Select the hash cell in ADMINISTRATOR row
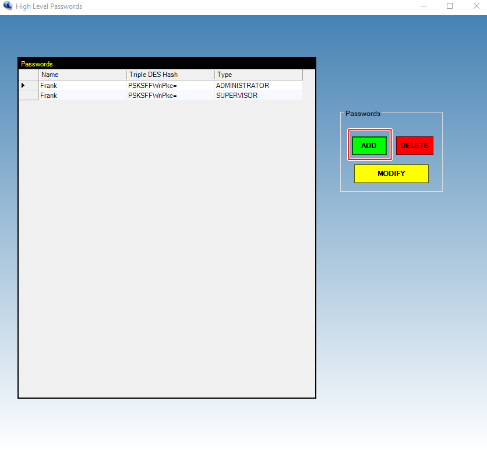The image size is (487, 450). (171, 86)
